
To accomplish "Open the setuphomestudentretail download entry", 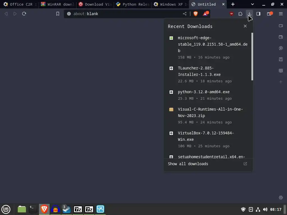I will pos(208,156).
